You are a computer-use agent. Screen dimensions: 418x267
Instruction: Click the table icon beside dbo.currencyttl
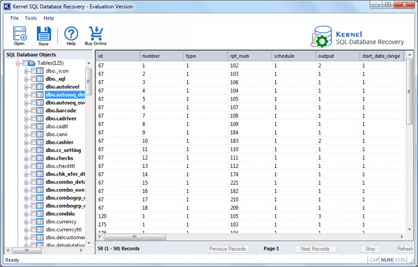pos(40,229)
